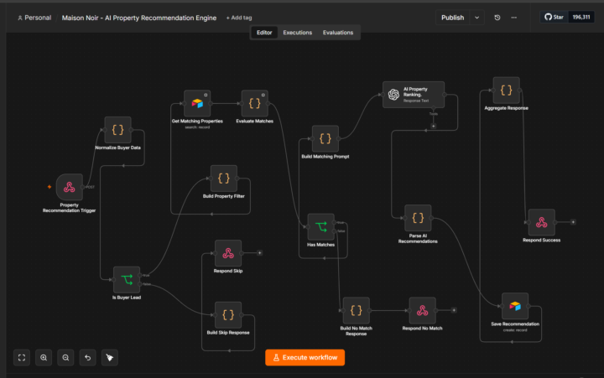Click the Execute workflow button
Screen dimensions: 604x378
pos(305,358)
